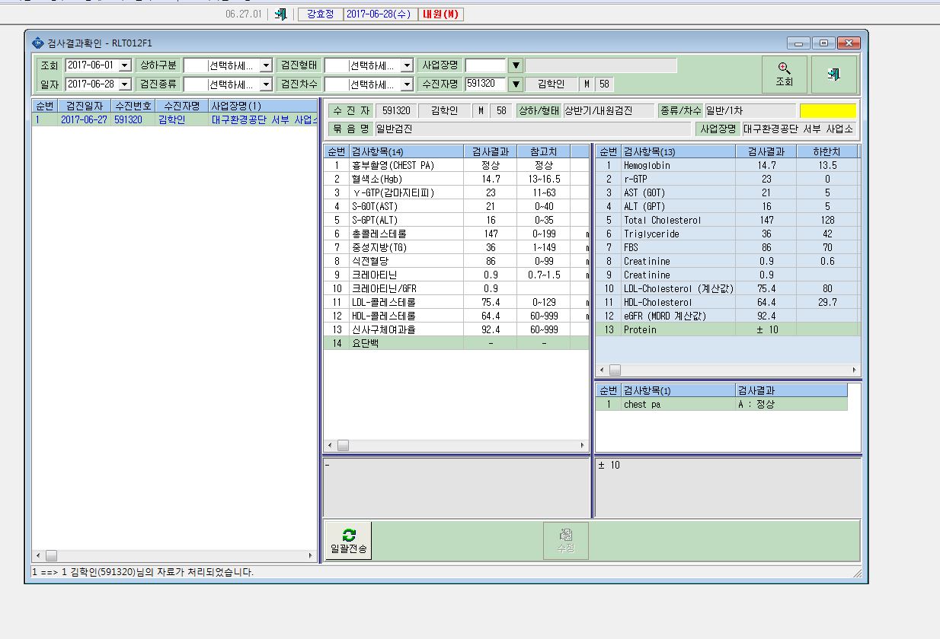Open the 수진자명 black arrow lookup button
Image resolution: width=940 pixels, height=639 pixels.
tap(516, 84)
